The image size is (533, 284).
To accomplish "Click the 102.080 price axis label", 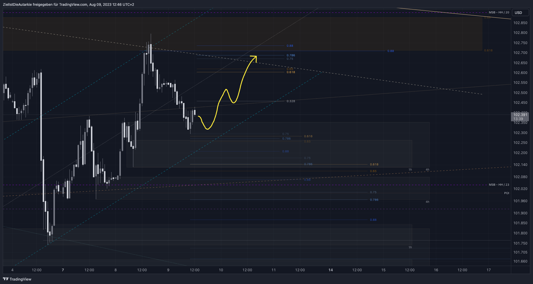I will (x=520, y=177).
